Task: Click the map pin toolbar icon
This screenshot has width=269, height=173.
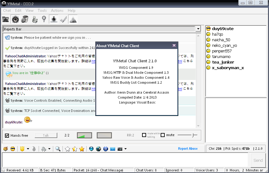Action: click(x=44, y=19)
